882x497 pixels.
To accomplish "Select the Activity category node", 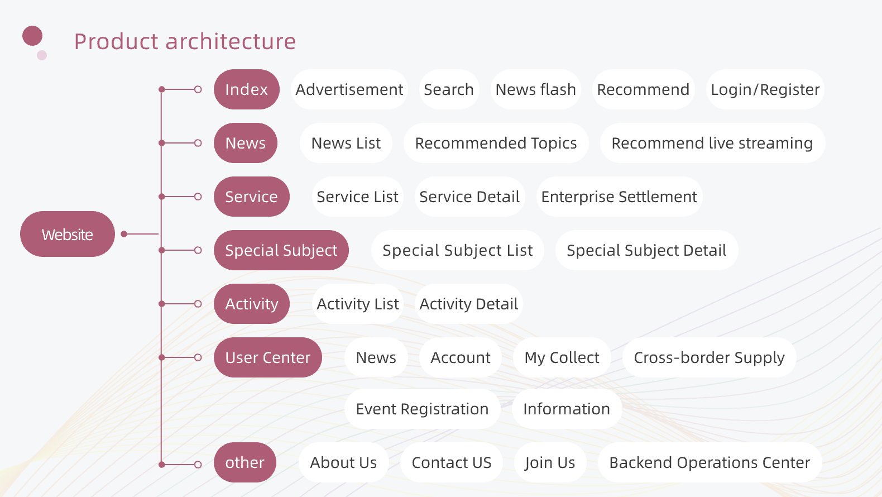I will [251, 304].
